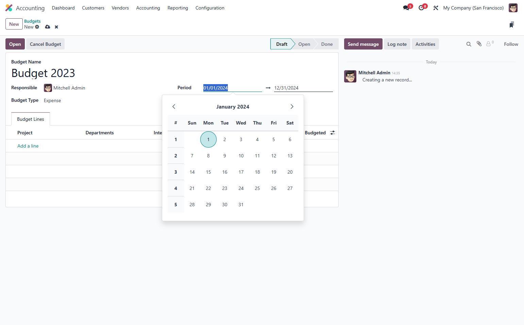Open the Customers menu

click(x=93, y=8)
